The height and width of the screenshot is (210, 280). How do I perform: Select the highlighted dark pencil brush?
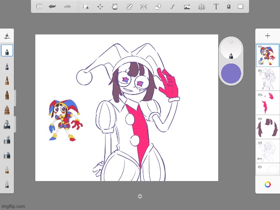[7, 51]
